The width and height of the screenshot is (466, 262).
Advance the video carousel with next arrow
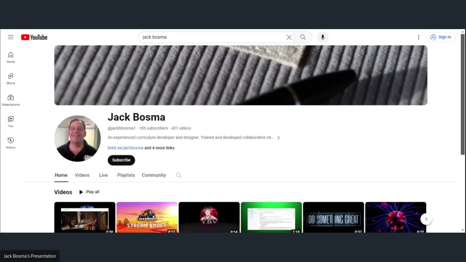click(x=426, y=219)
